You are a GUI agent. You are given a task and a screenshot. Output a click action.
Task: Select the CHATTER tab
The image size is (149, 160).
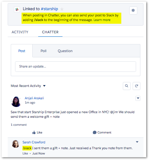(50, 32)
